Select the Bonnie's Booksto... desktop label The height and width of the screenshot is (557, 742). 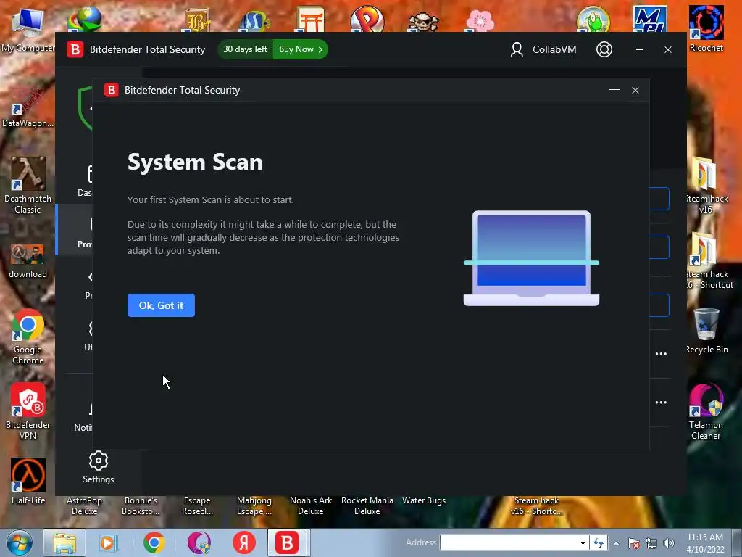coord(141,506)
